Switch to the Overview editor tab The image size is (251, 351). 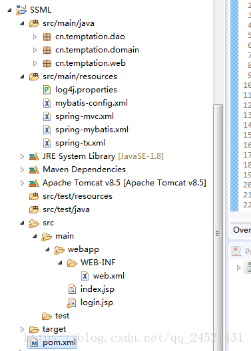pos(242,230)
